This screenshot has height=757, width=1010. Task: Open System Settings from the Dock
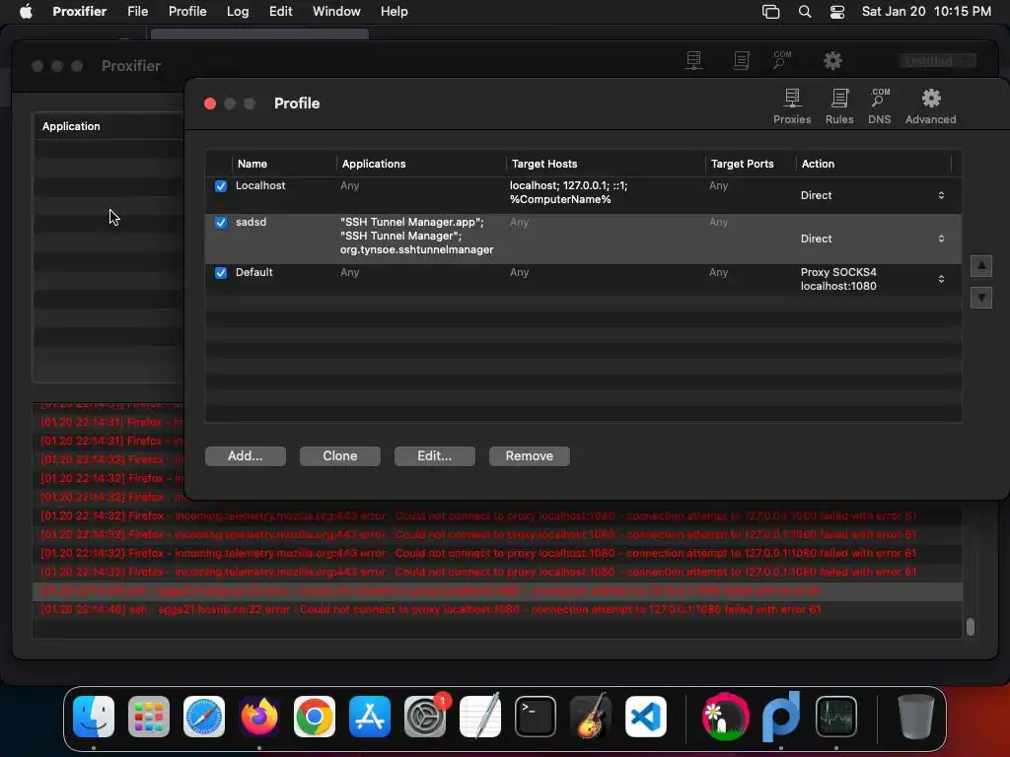425,717
